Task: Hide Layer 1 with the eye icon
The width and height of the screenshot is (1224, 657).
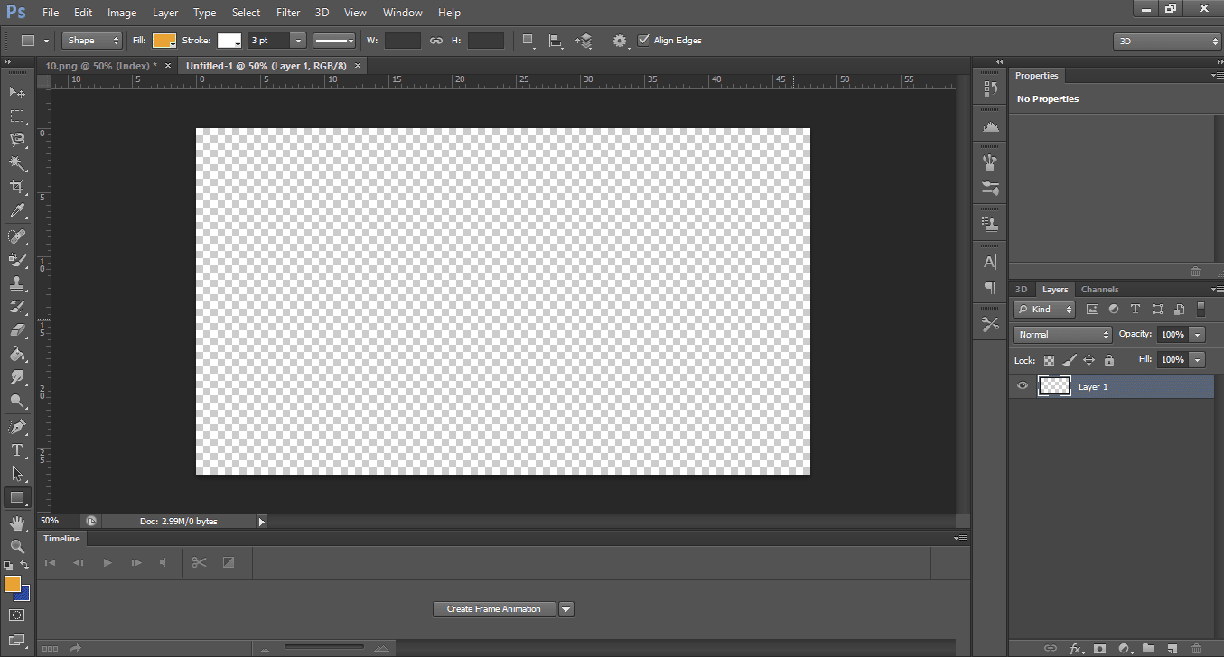Action: tap(1023, 386)
